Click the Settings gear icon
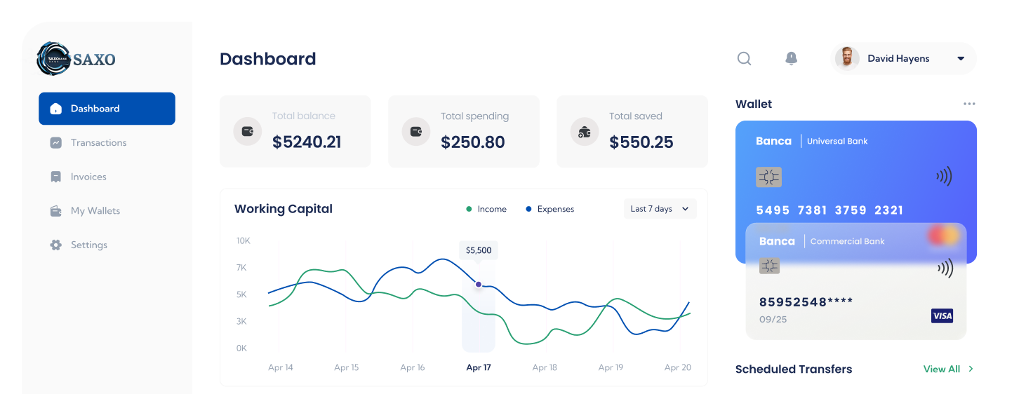Image resolution: width=1026 pixels, height=394 pixels. click(56, 245)
